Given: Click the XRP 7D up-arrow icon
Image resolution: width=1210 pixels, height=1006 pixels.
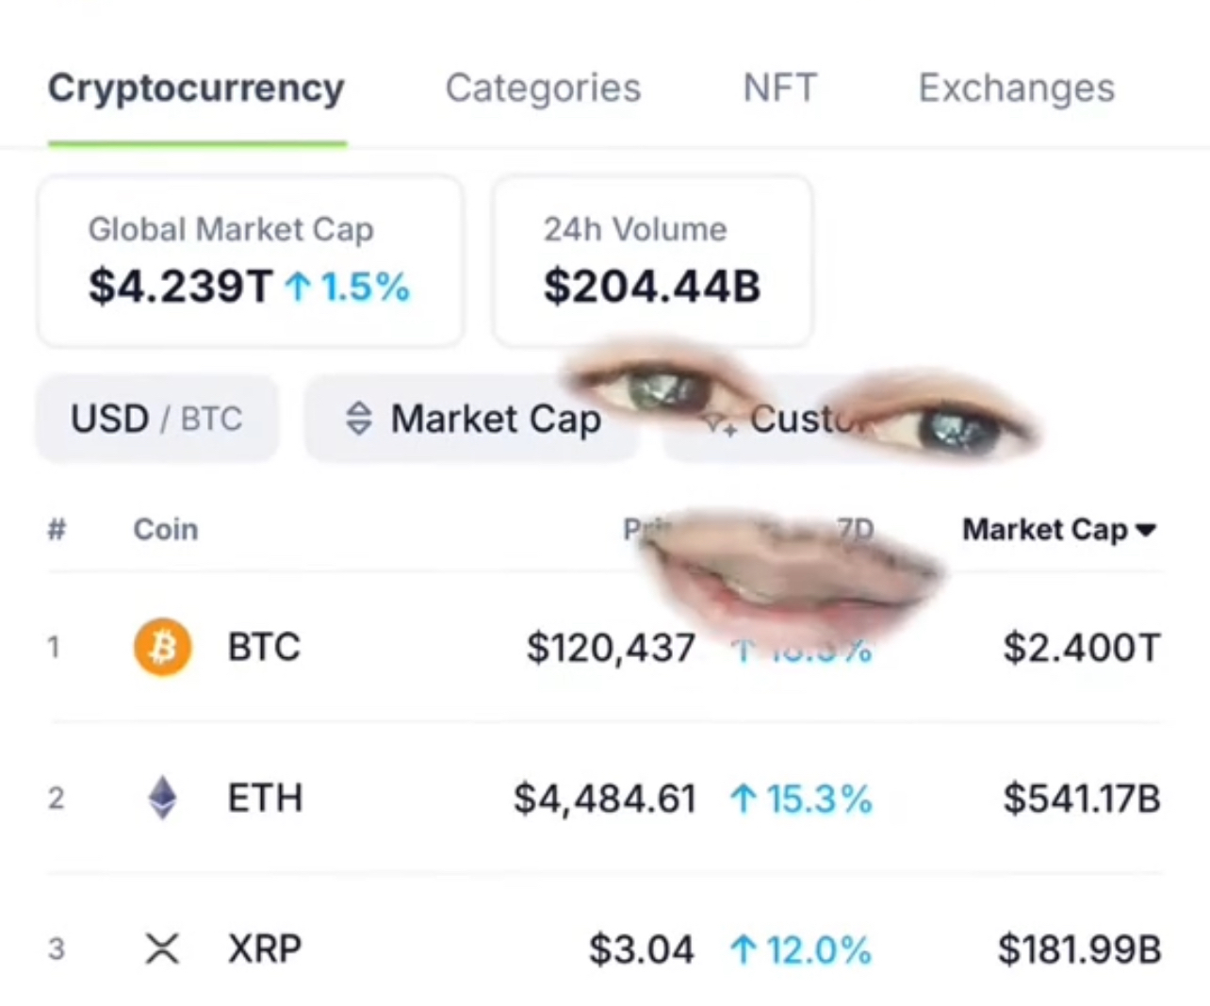Looking at the screenshot, I should (744, 949).
